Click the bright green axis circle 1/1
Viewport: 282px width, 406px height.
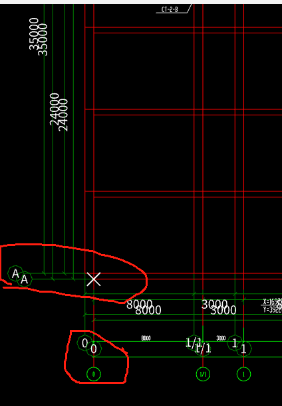203,374
